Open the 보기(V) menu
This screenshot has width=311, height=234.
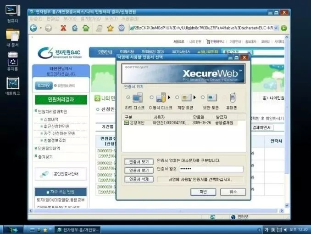coord(70,19)
